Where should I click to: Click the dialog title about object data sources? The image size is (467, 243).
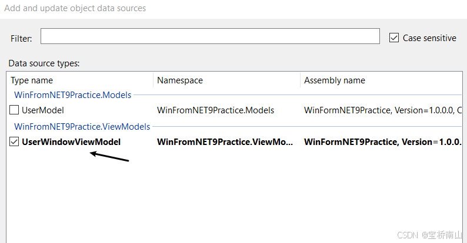pos(75,8)
